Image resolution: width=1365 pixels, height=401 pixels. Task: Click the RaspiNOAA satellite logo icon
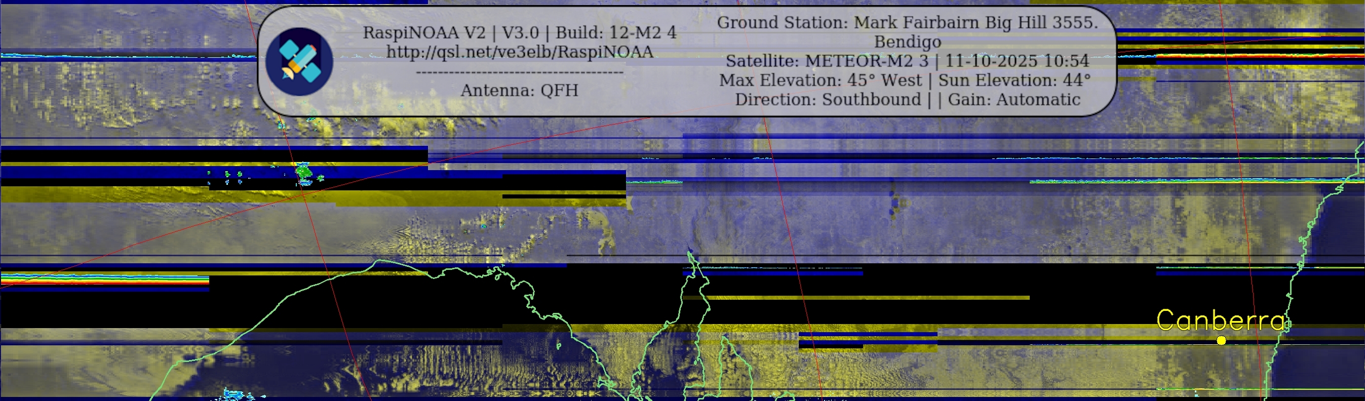pyautogui.click(x=299, y=61)
